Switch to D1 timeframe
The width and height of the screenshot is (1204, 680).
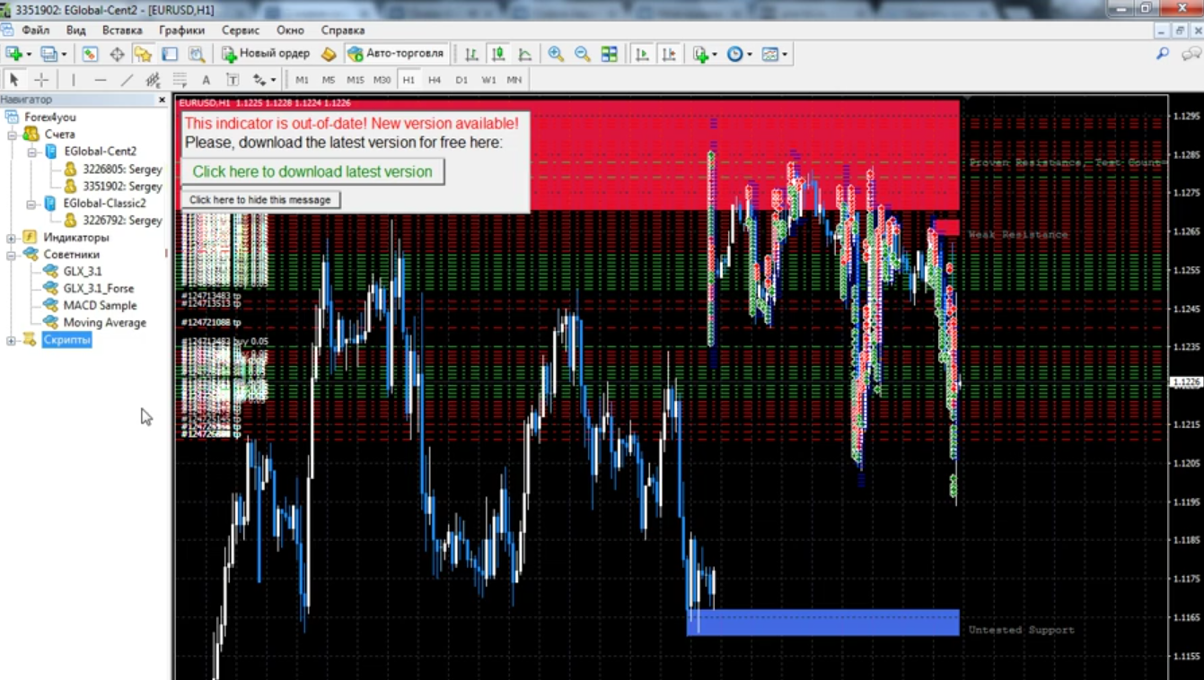pyautogui.click(x=461, y=80)
